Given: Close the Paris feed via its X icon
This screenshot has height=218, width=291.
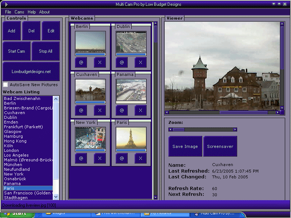Looking at the screenshot, I should 140,158.
